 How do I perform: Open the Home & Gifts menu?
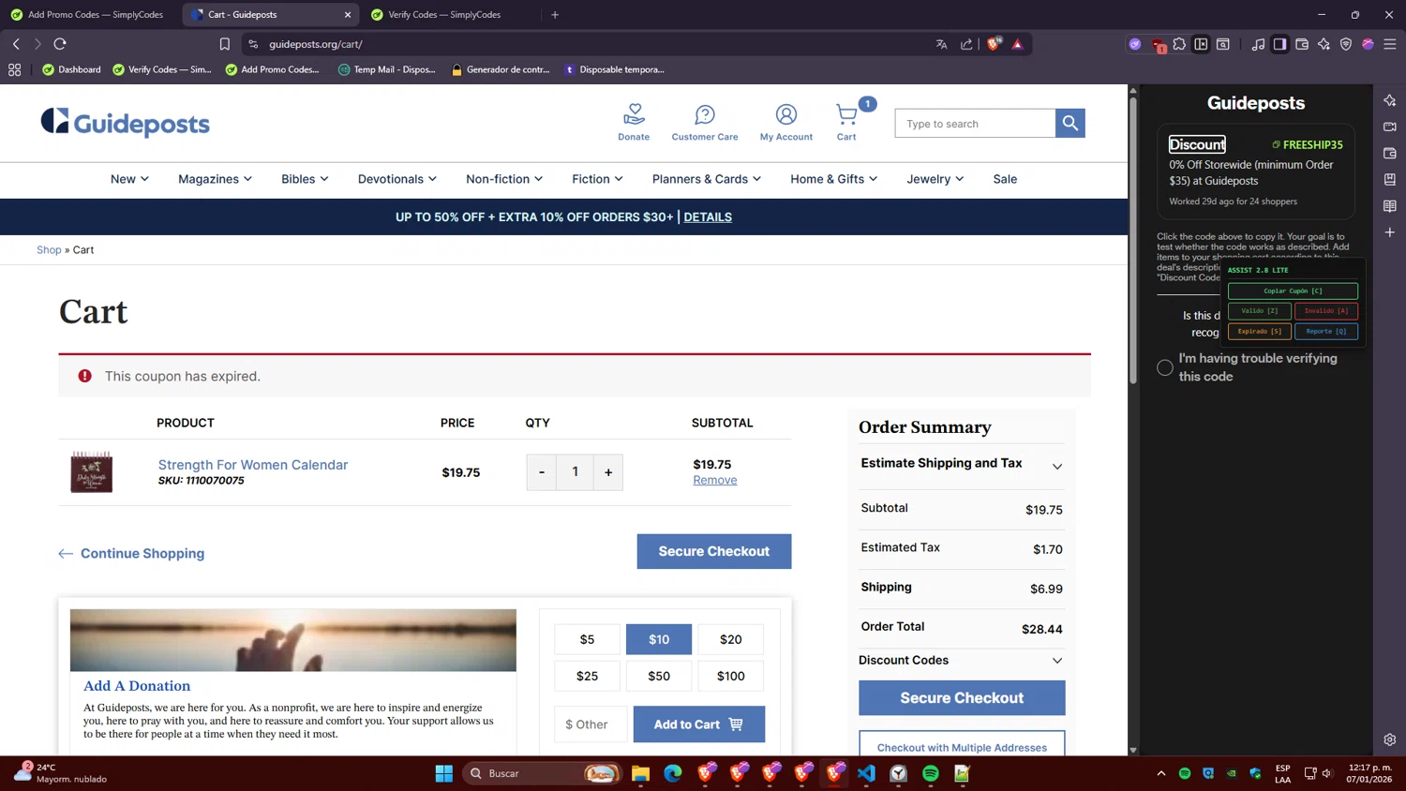pos(833,179)
